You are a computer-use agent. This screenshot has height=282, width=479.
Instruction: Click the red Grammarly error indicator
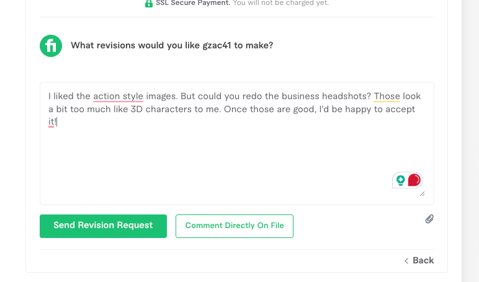(414, 180)
